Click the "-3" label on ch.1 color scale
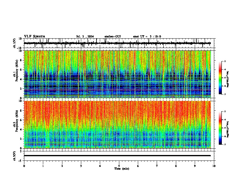The height and width of the screenshot is (186, 241). (224, 61)
